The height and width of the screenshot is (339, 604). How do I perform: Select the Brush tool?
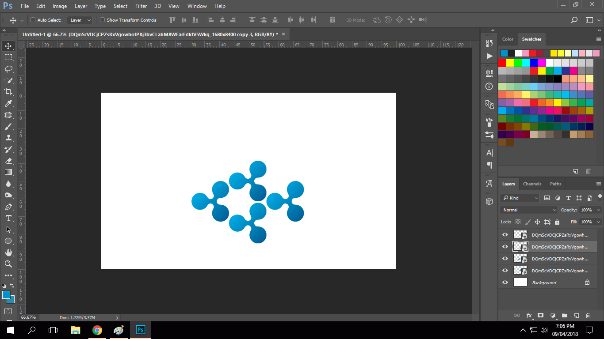(x=8, y=126)
